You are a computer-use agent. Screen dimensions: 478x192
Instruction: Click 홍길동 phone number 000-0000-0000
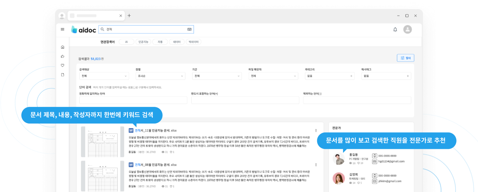click(387, 156)
